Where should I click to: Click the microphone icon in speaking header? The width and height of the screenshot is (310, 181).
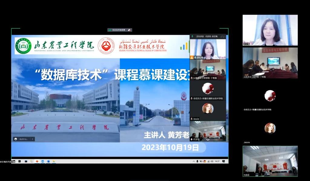click(192, 36)
